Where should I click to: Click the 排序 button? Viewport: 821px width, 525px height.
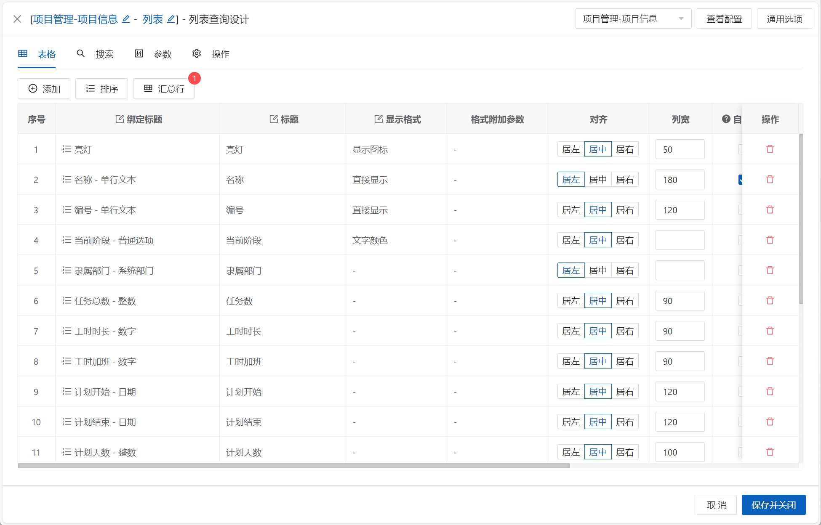(101, 89)
